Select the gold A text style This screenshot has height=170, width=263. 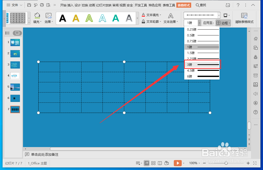(76, 18)
